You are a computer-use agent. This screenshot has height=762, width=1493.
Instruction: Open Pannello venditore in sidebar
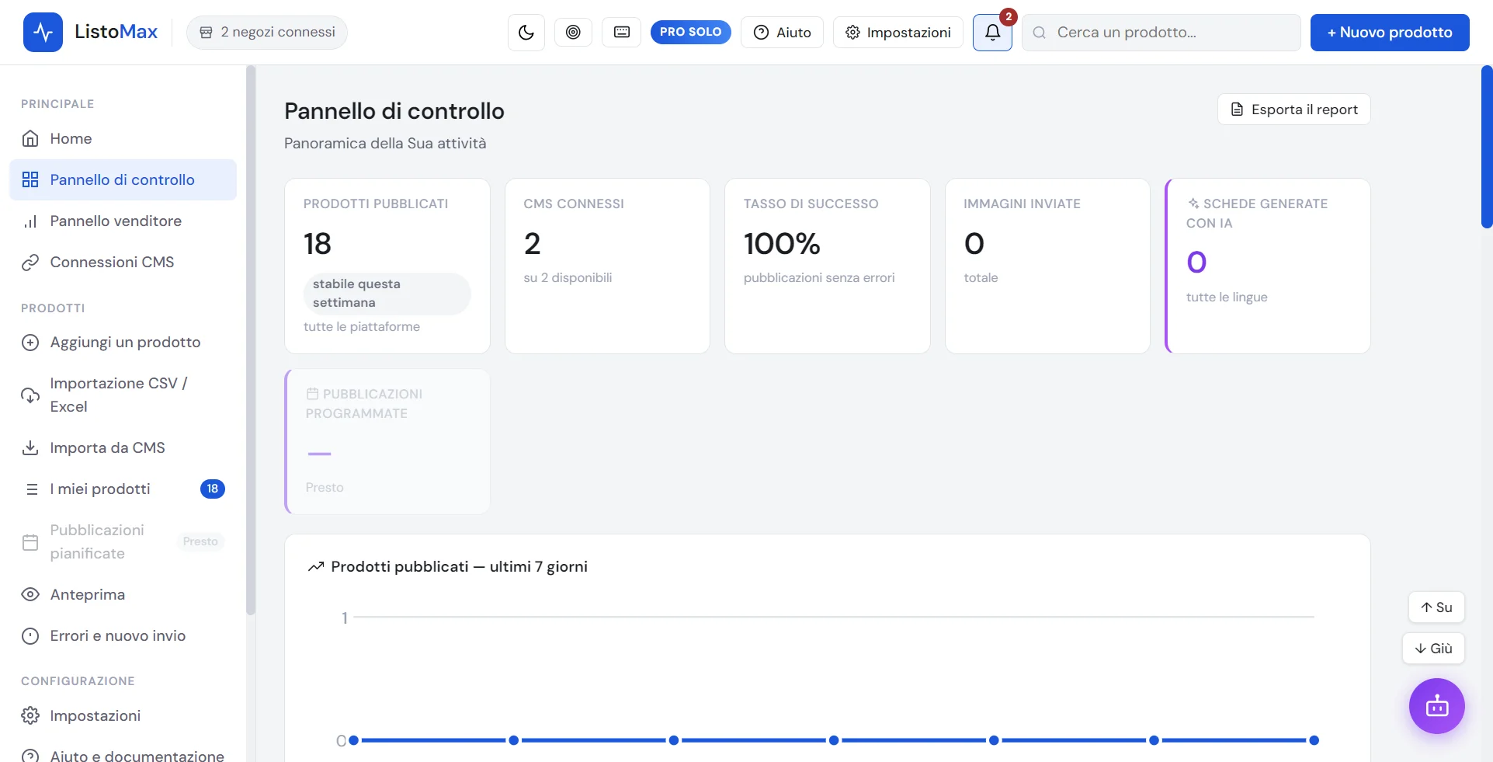[x=123, y=221]
